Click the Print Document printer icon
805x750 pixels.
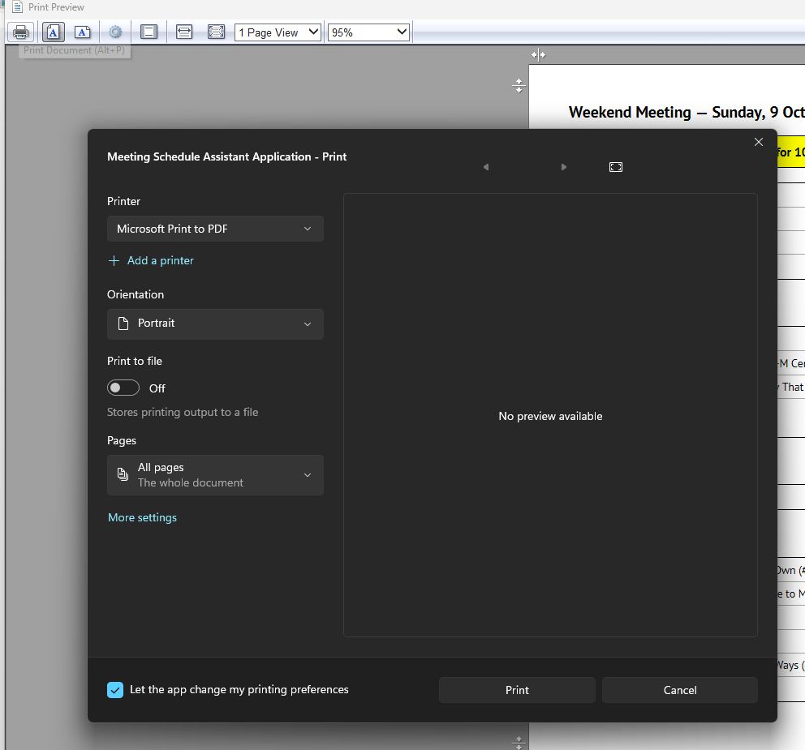coord(21,32)
